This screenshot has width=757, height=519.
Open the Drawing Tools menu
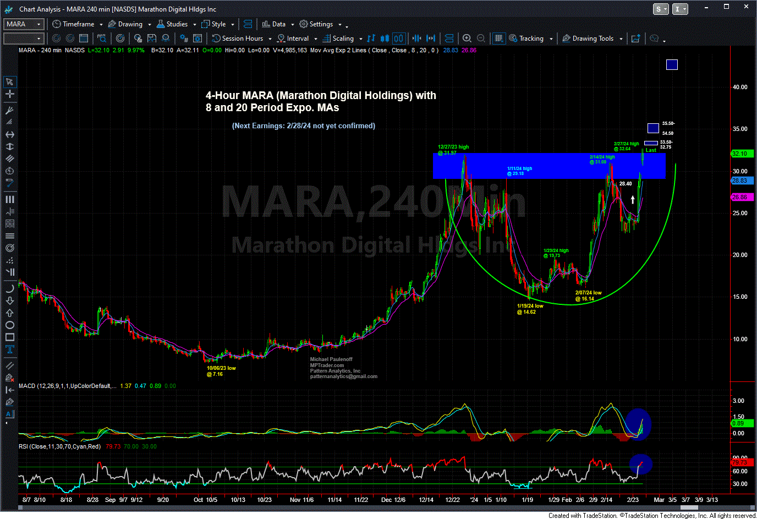(588, 39)
